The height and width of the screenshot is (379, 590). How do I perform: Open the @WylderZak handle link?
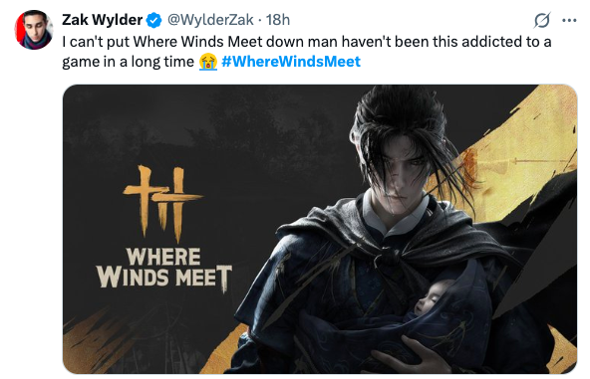point(210,20)
